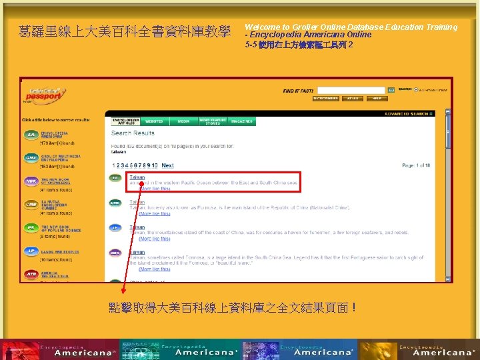Open the Grolier Online Passport logo
480x360 pixels.
pyautogui.click(x=45, y=96)
